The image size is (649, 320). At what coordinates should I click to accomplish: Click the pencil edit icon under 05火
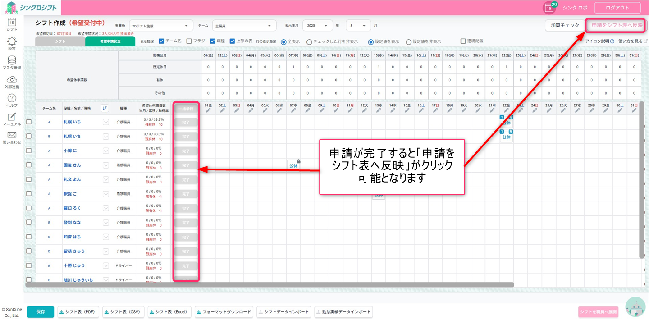click(x=265, y=110)
